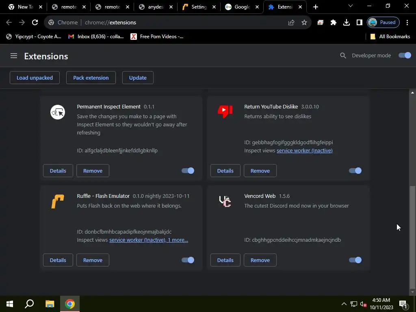Click the pinned extension icon next to the puzzle piece

320,23
